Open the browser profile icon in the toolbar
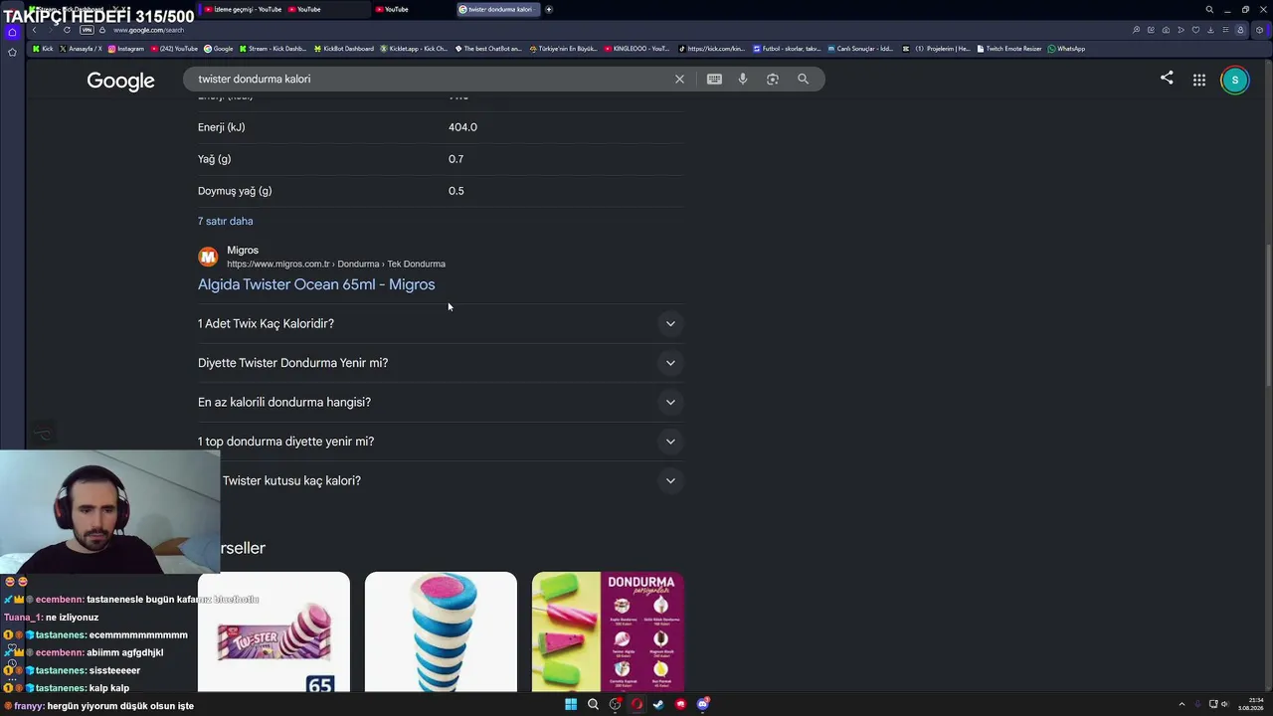The height and width of the screenshot is (716, 1273). tap(1240, 30)
